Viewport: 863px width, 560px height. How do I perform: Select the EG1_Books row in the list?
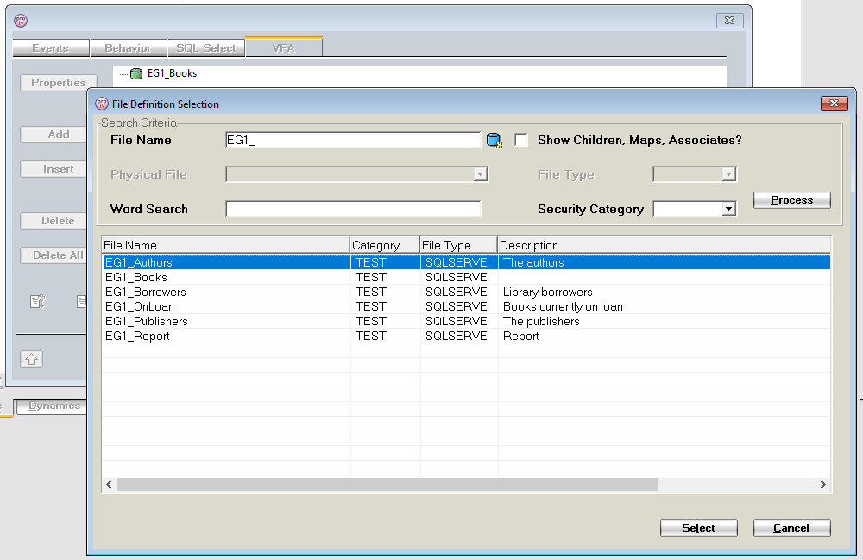466,277
